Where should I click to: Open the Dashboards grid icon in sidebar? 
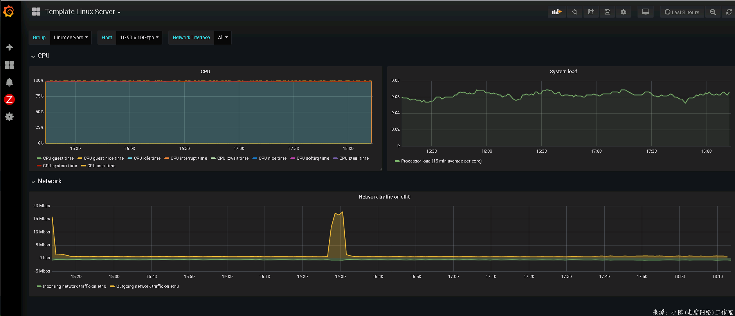pos(9,65)
